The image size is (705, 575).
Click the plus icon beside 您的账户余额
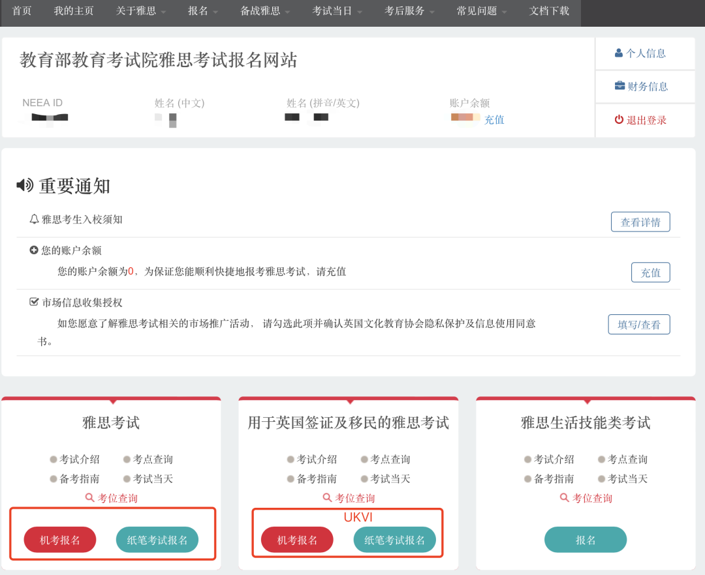tap(34, 250)
